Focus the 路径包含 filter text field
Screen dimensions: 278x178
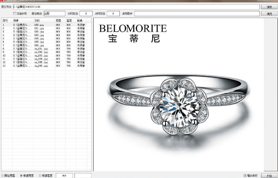[54, 14]
